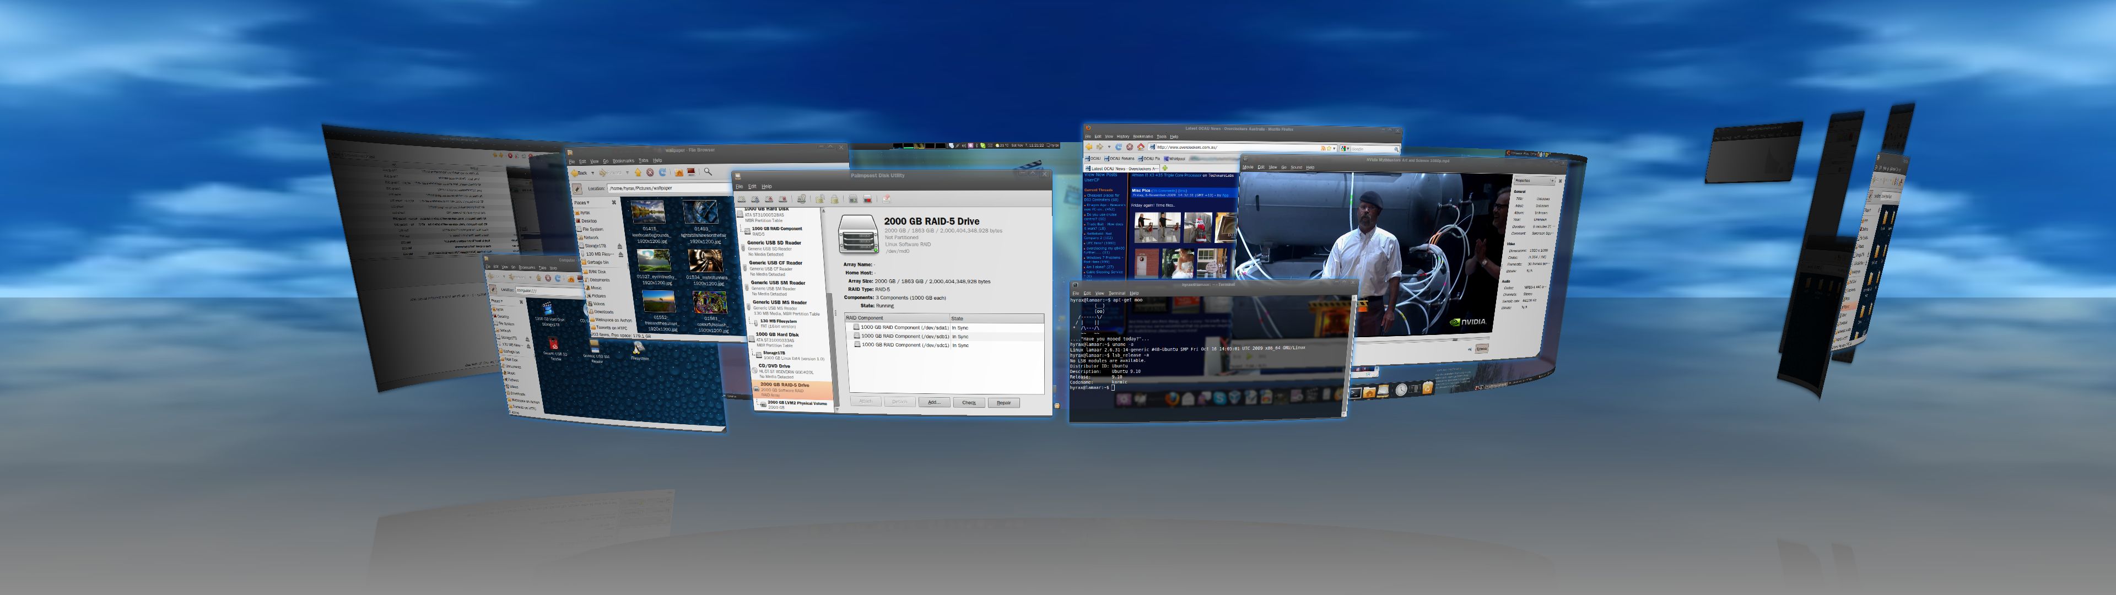Viewport: 2116px width, 595px height.
Task: Open Bookmarks menu in wallpaper File Browser
Action: (623, 160)
